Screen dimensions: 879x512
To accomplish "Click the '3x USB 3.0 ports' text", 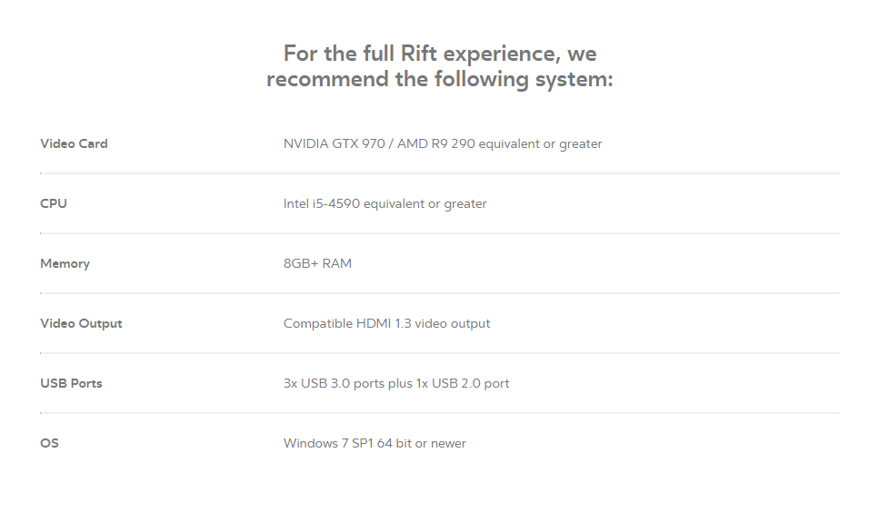I will pos(335,383).
